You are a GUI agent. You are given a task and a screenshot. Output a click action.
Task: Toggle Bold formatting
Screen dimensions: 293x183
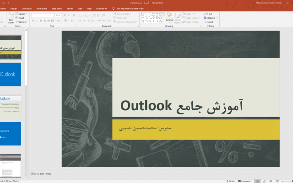click(x=33, y=21)
